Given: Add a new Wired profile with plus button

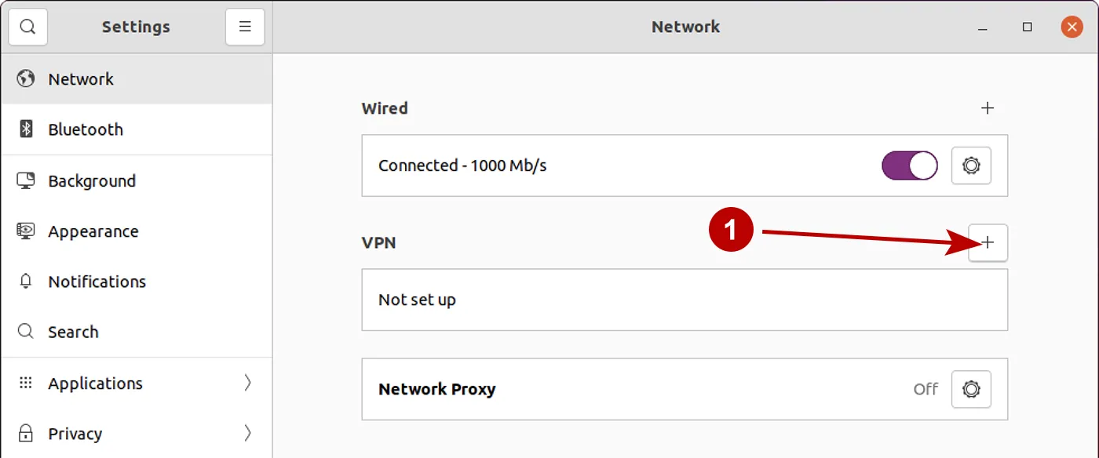Looking at the screenshot, I should coord(988,108).
